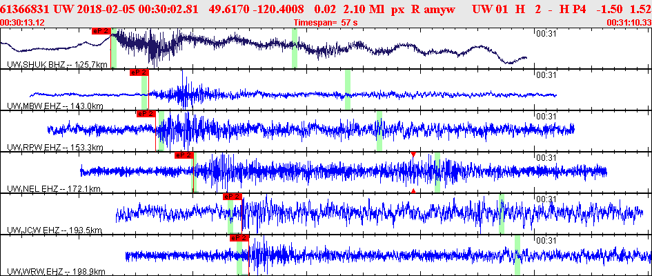Click the 00:31 time label on SHUK trace
Viewport: 652px width, 276px height.
point(546,34)
